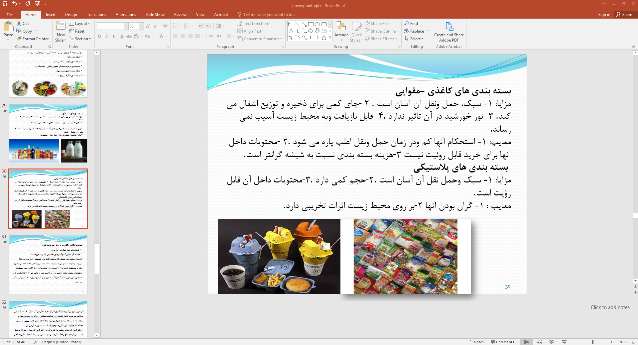
Task: Click Sign in link
Action: point(604,15)
